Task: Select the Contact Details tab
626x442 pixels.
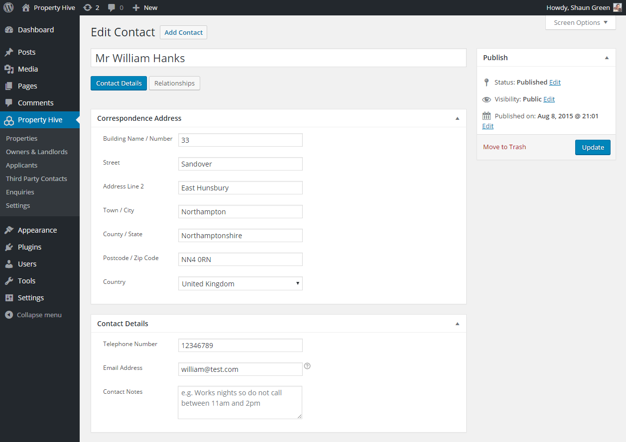Action: [x=119, y=83]
